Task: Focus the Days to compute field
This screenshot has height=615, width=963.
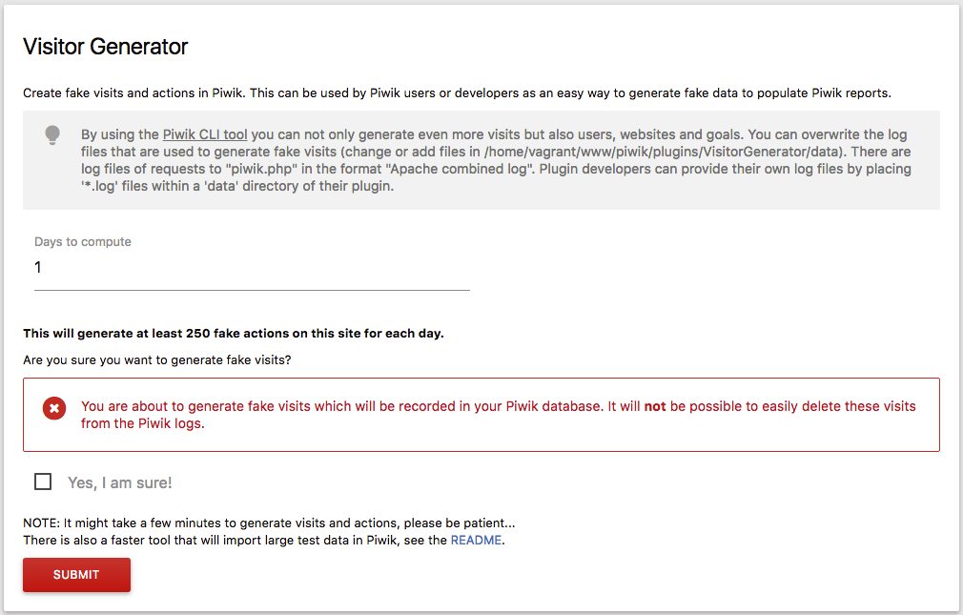Action: pos(252,268)
